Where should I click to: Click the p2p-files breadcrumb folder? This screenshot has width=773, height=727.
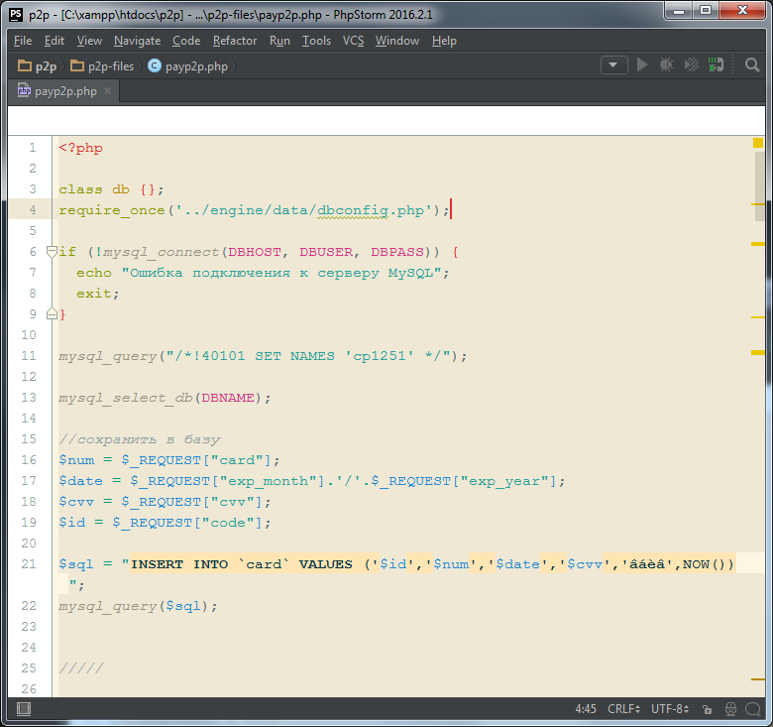[110, 66]
